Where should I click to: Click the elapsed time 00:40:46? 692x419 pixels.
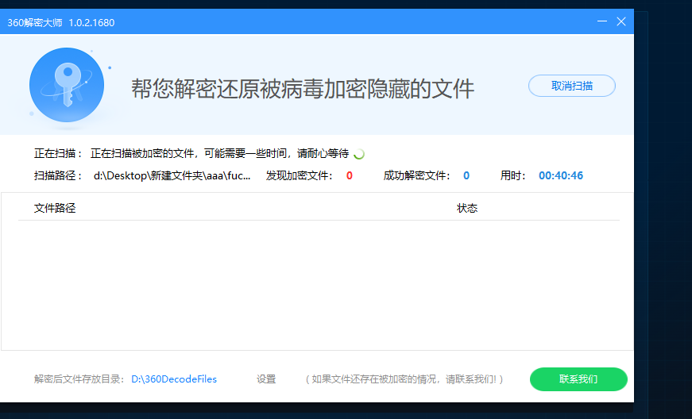click(x=561, y=175)
